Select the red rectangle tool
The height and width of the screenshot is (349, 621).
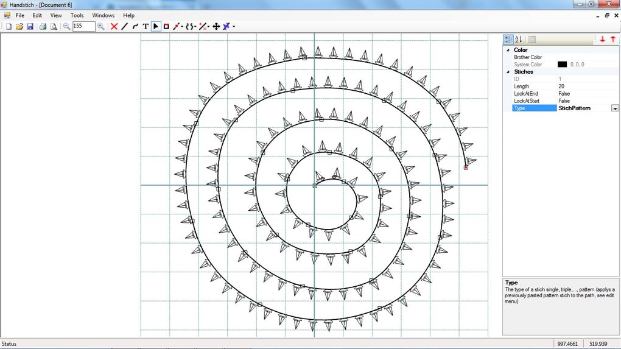pos(166,27)
